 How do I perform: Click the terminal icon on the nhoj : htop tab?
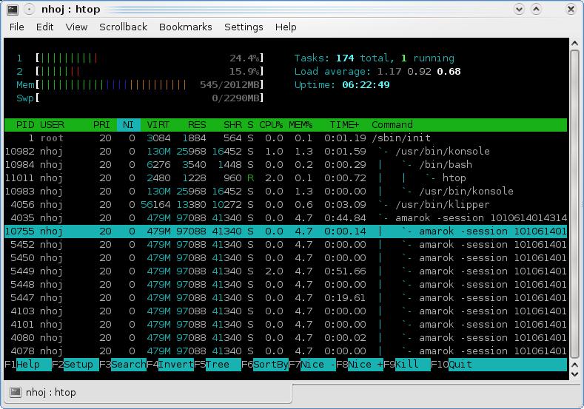click(16, 392)
